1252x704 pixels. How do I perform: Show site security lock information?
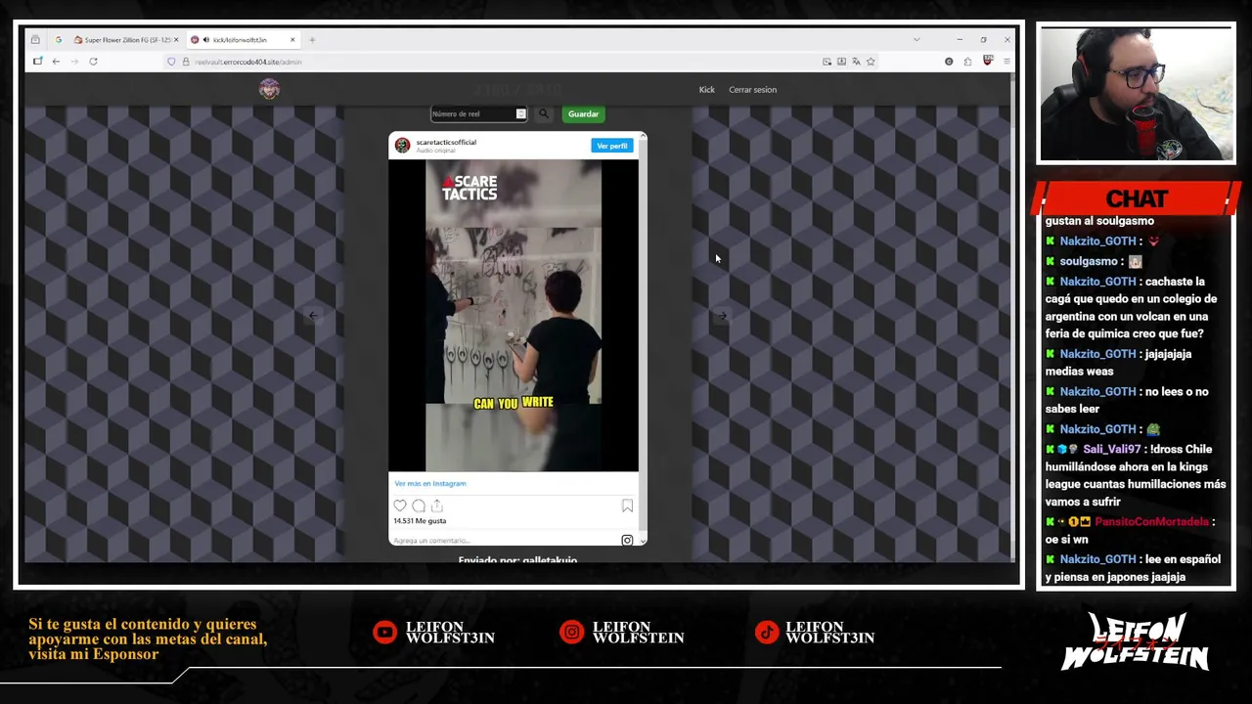click(186, 62)
